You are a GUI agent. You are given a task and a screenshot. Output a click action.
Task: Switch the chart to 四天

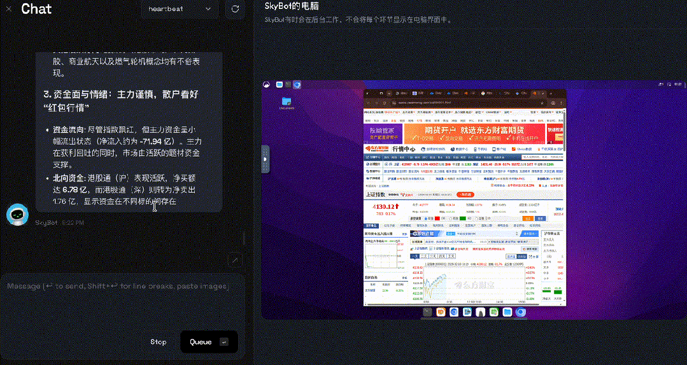pyautogui.click(x=442, y=256)
